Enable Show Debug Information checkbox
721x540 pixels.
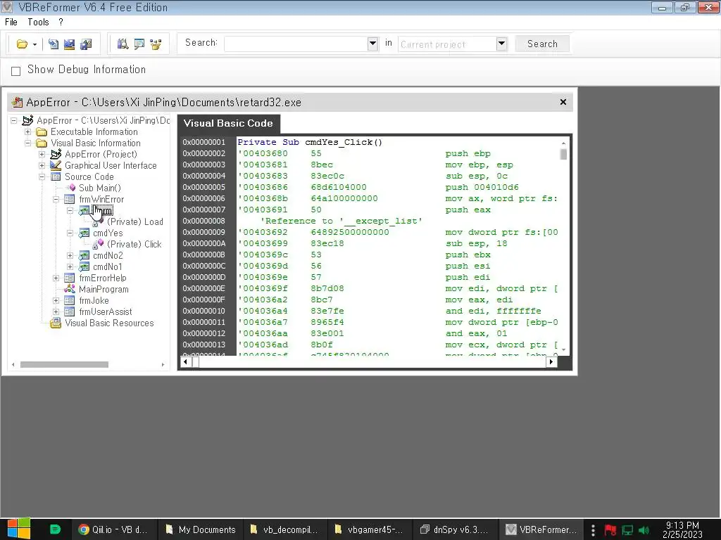pos(16,71)
